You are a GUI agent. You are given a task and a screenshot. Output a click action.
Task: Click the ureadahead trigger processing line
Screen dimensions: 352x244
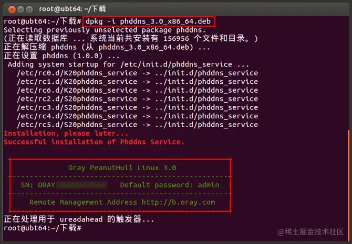click(79, 219)
